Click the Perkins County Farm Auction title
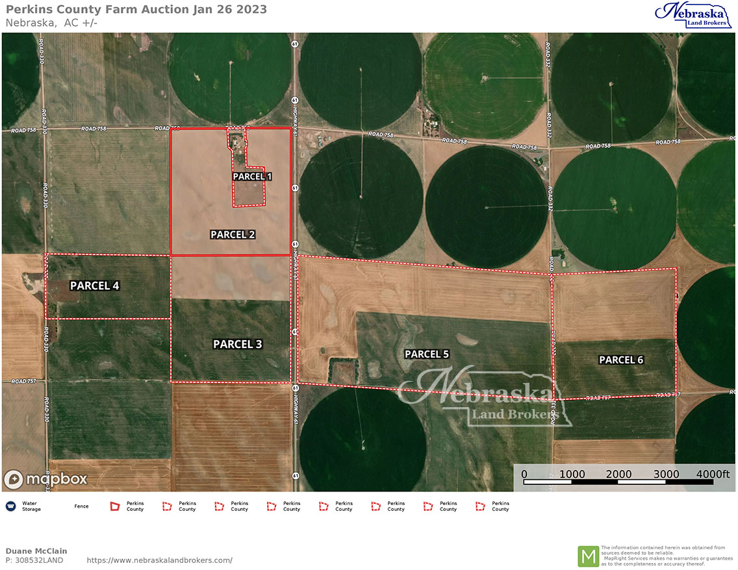The image size is (738, 570). 136,10
